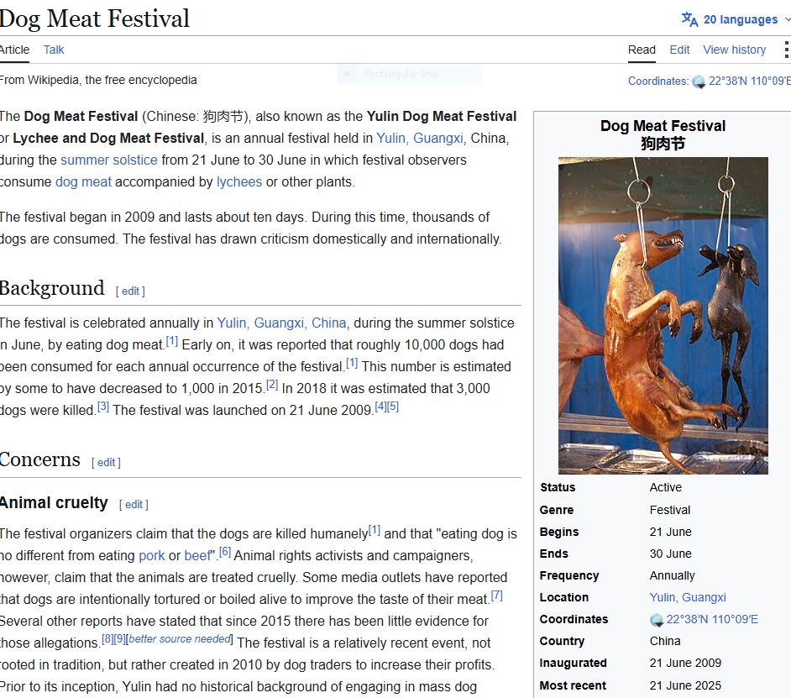Image resolution: width=791 pixels, height=698 pixels.
Task: Click infobox Begins value 21 June
Action: tap(670, 532)
